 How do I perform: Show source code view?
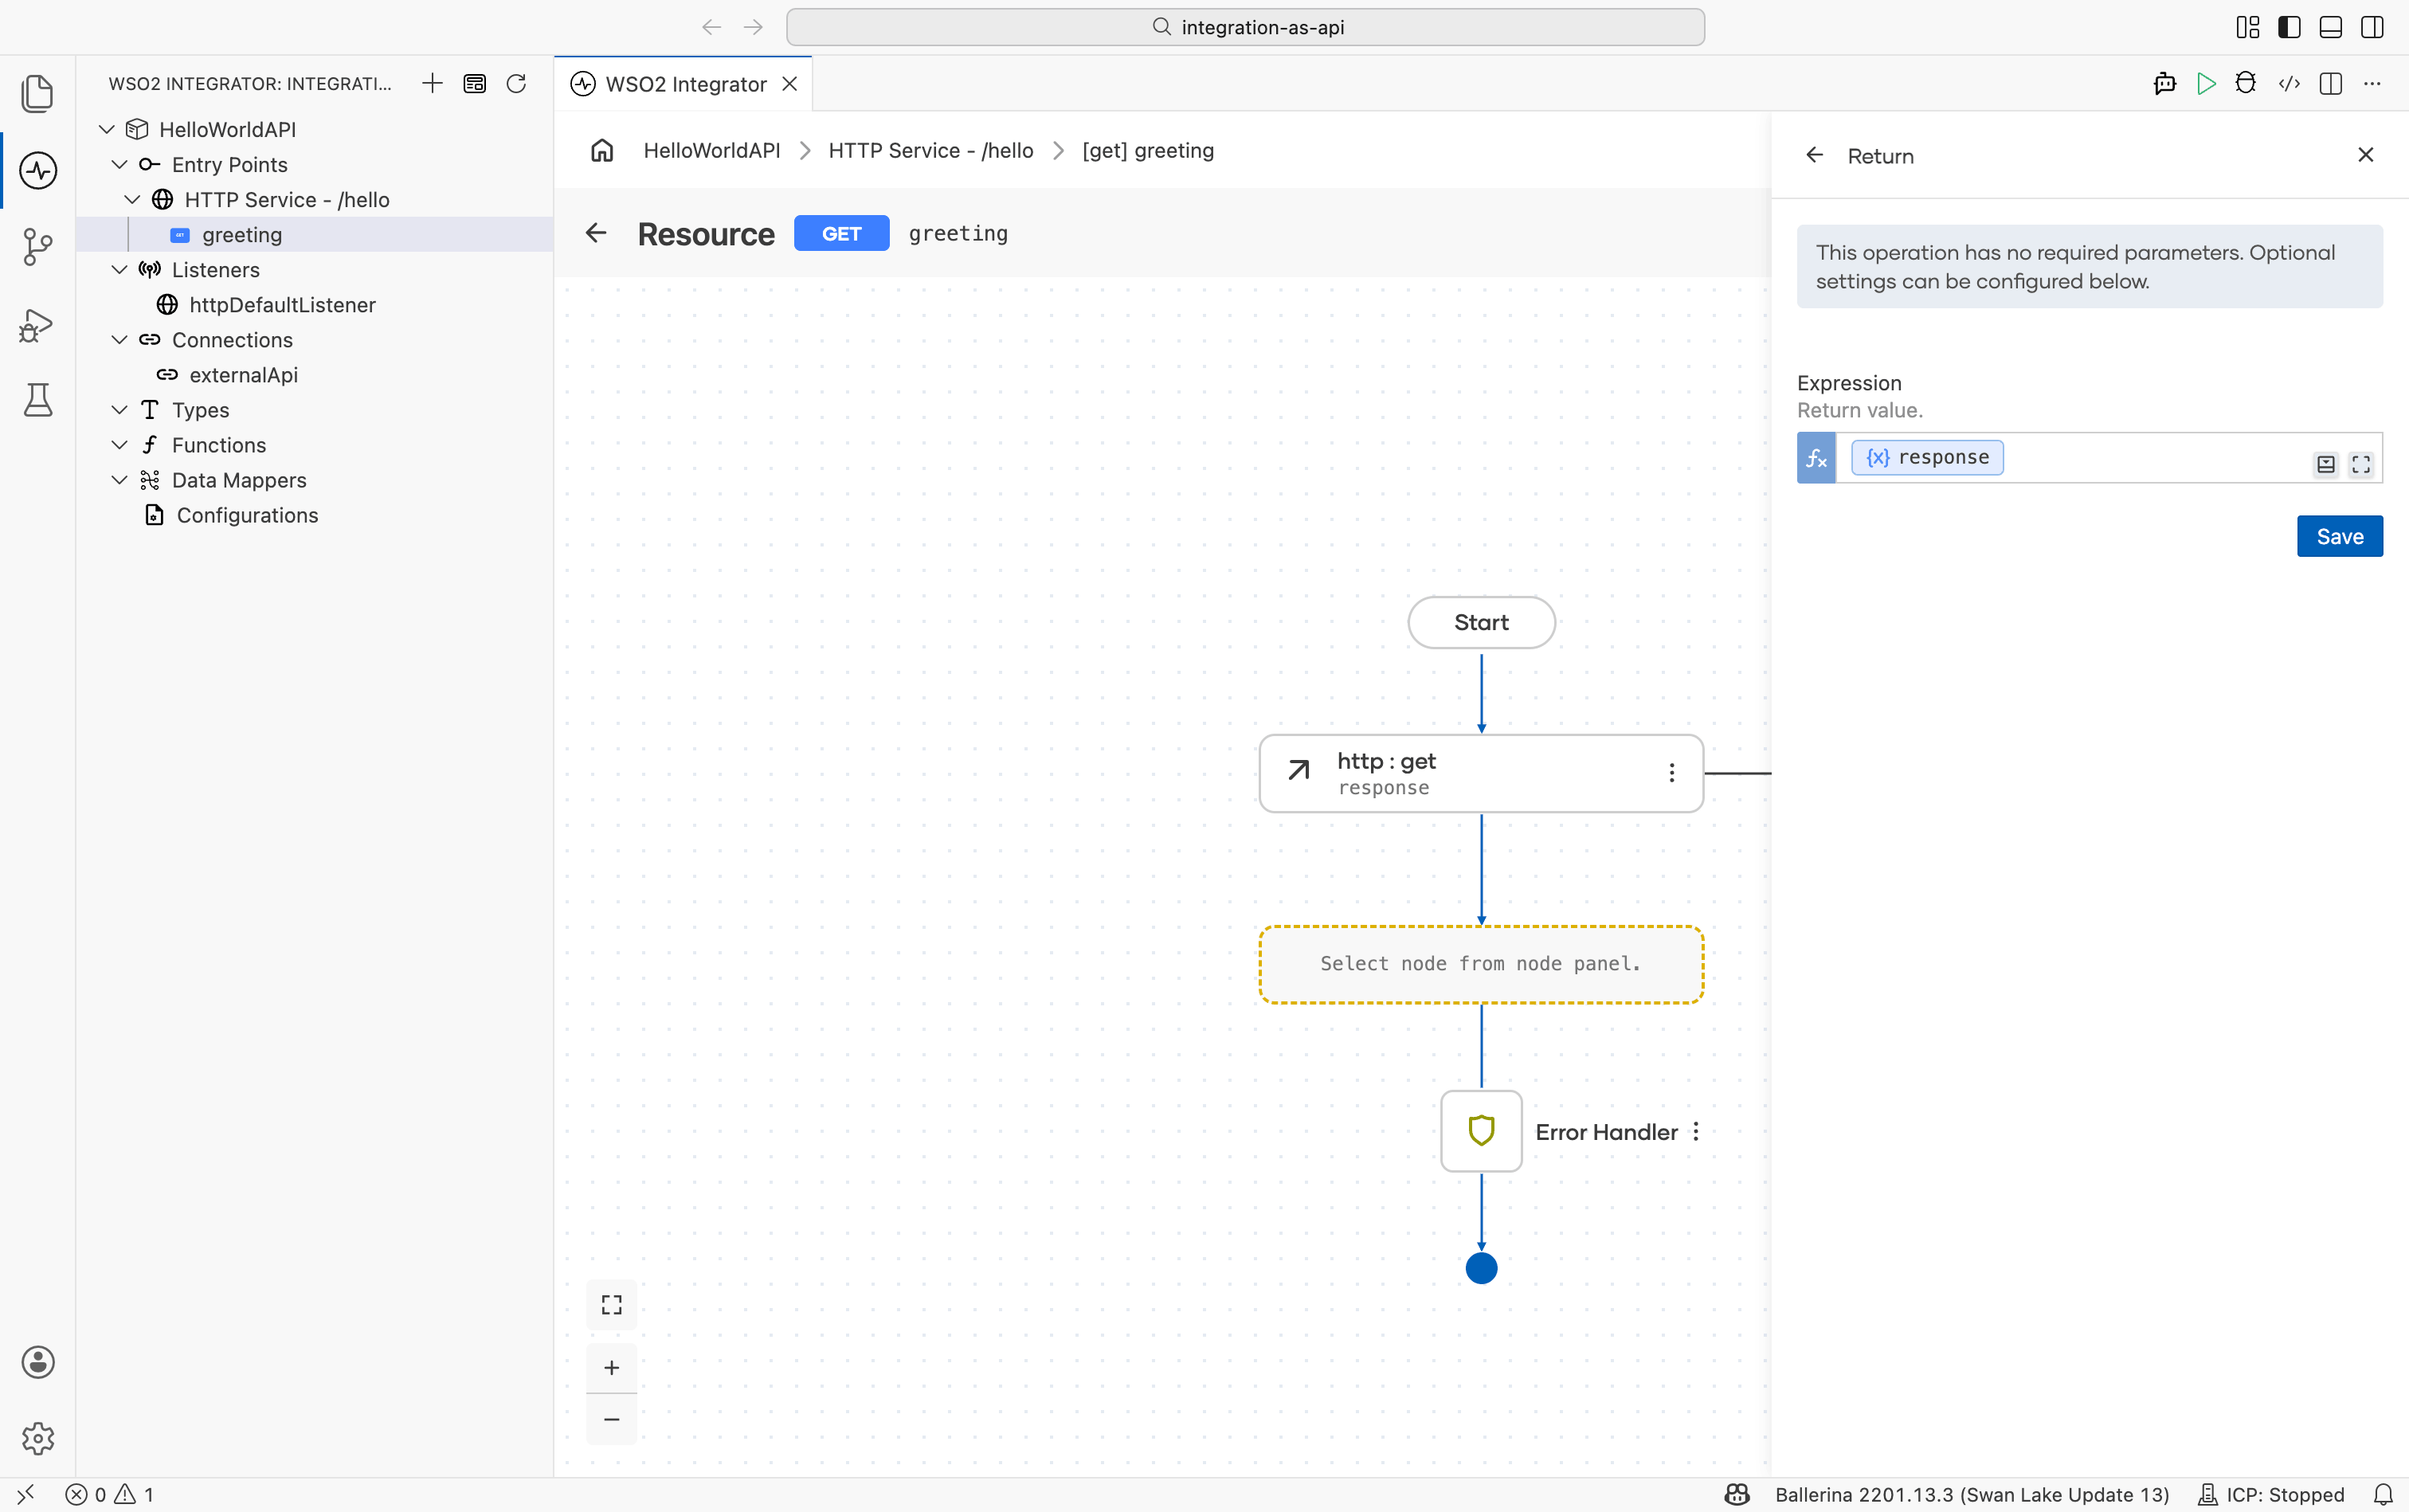2289,84
